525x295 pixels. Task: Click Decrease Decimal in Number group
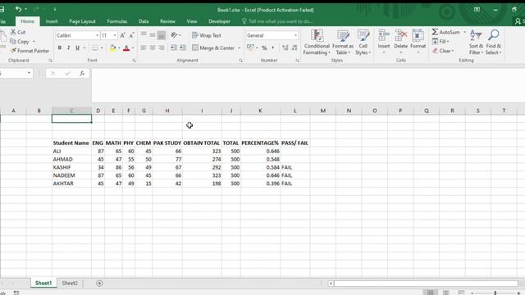point(294,48)
